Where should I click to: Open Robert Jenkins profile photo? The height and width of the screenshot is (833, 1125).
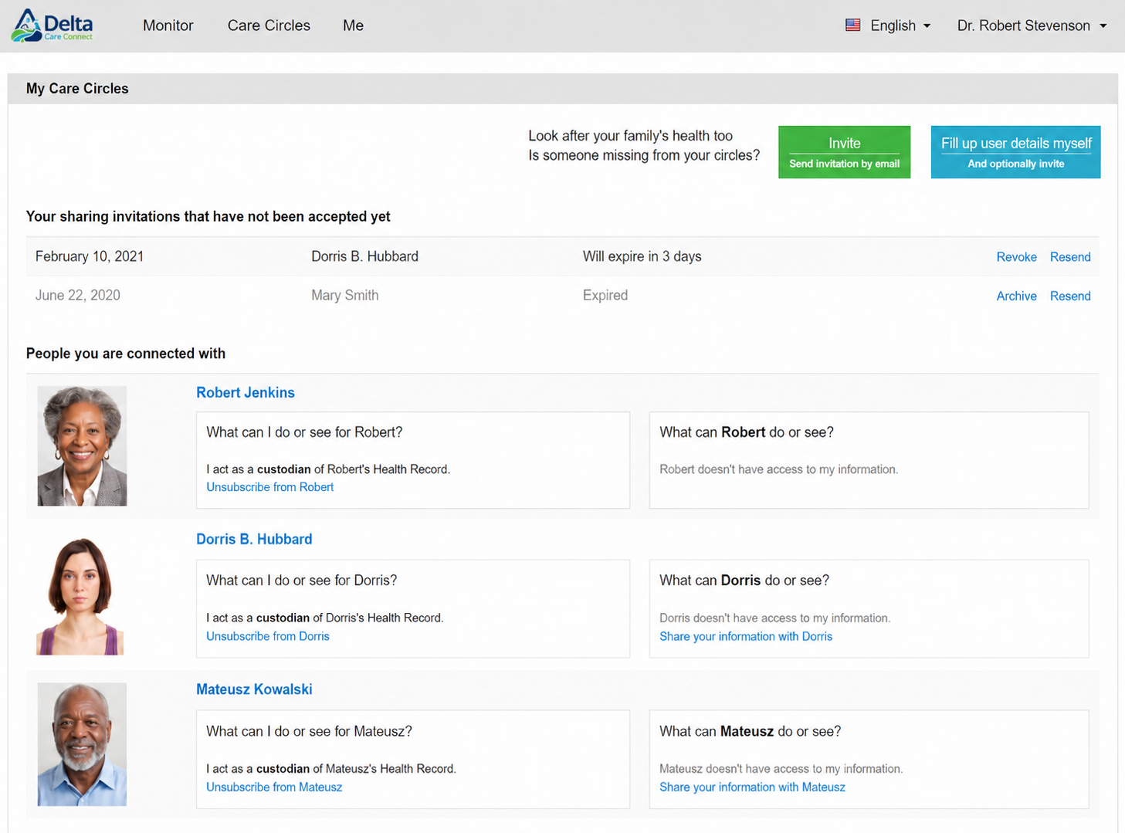point(82,446)
